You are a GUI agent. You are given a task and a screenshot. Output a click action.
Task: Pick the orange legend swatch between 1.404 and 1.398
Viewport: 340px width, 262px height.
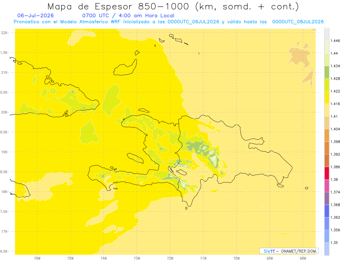327,135
